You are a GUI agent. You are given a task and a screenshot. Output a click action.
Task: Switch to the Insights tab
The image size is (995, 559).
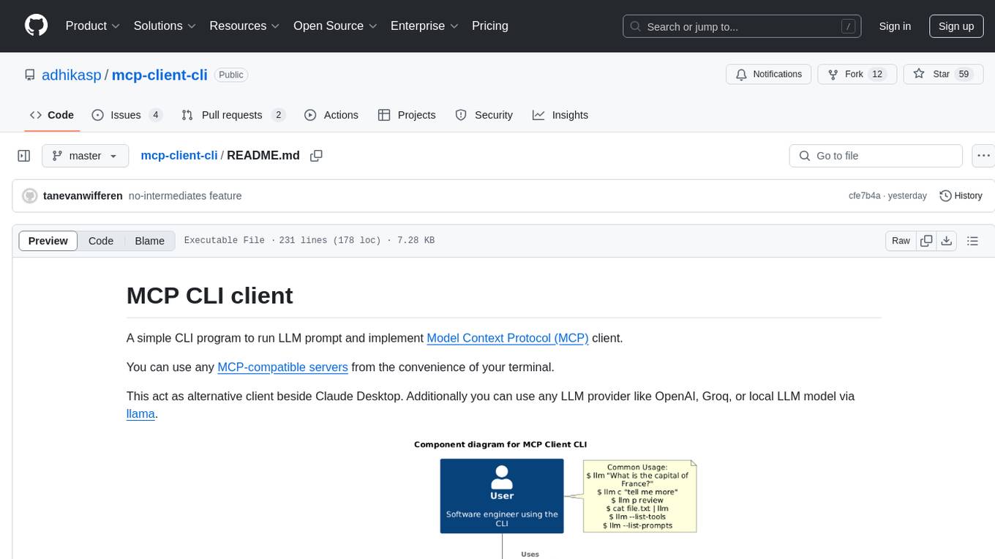click(x=560, y=115)
